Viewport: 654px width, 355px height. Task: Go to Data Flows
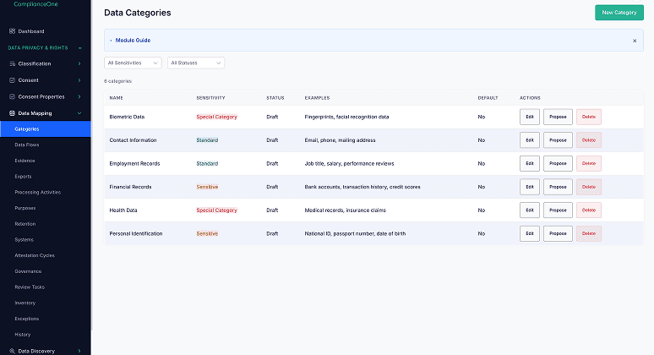(27, 145)
